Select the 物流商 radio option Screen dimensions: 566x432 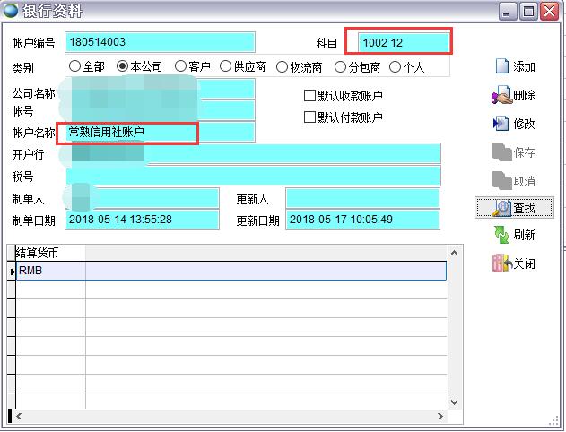click(x=283, y=67)
